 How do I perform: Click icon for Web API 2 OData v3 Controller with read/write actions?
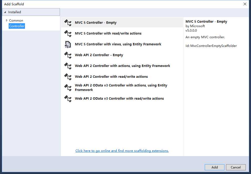pyautogui.click(x=68, y=99)
